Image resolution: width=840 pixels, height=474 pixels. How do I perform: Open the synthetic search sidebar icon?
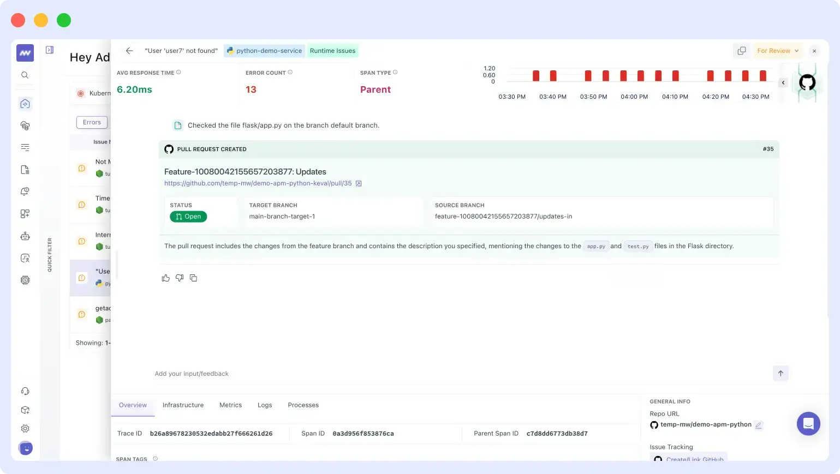[25, 258]
